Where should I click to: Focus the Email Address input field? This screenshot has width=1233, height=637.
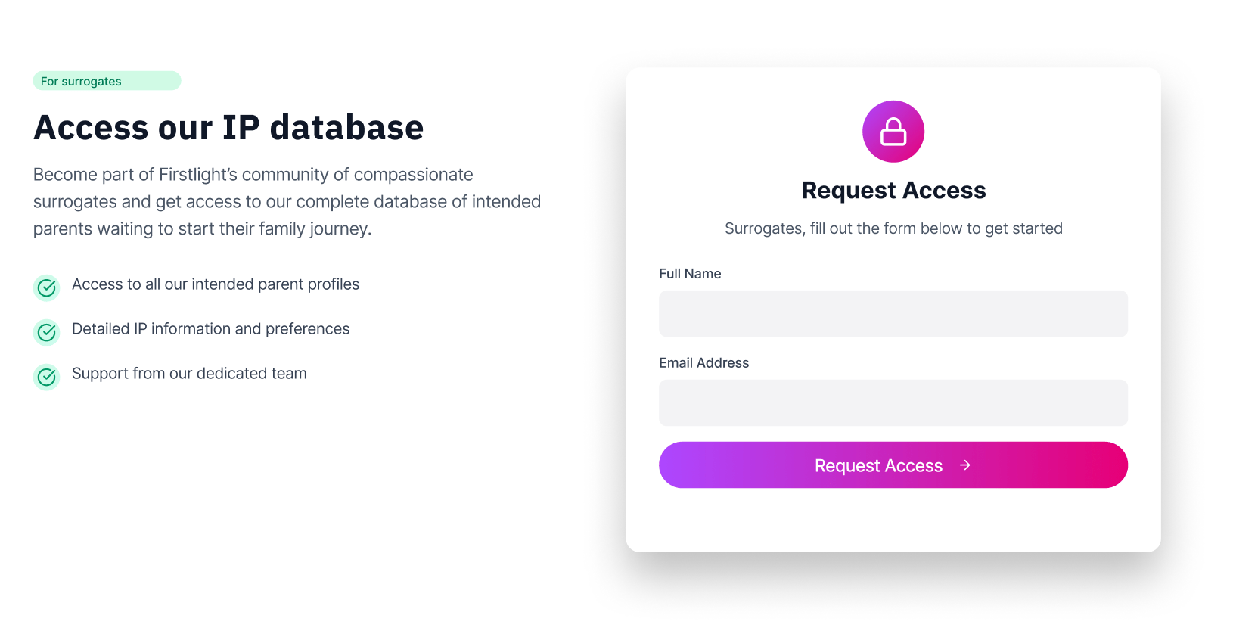pyautogui.click(x=893, y=403)
